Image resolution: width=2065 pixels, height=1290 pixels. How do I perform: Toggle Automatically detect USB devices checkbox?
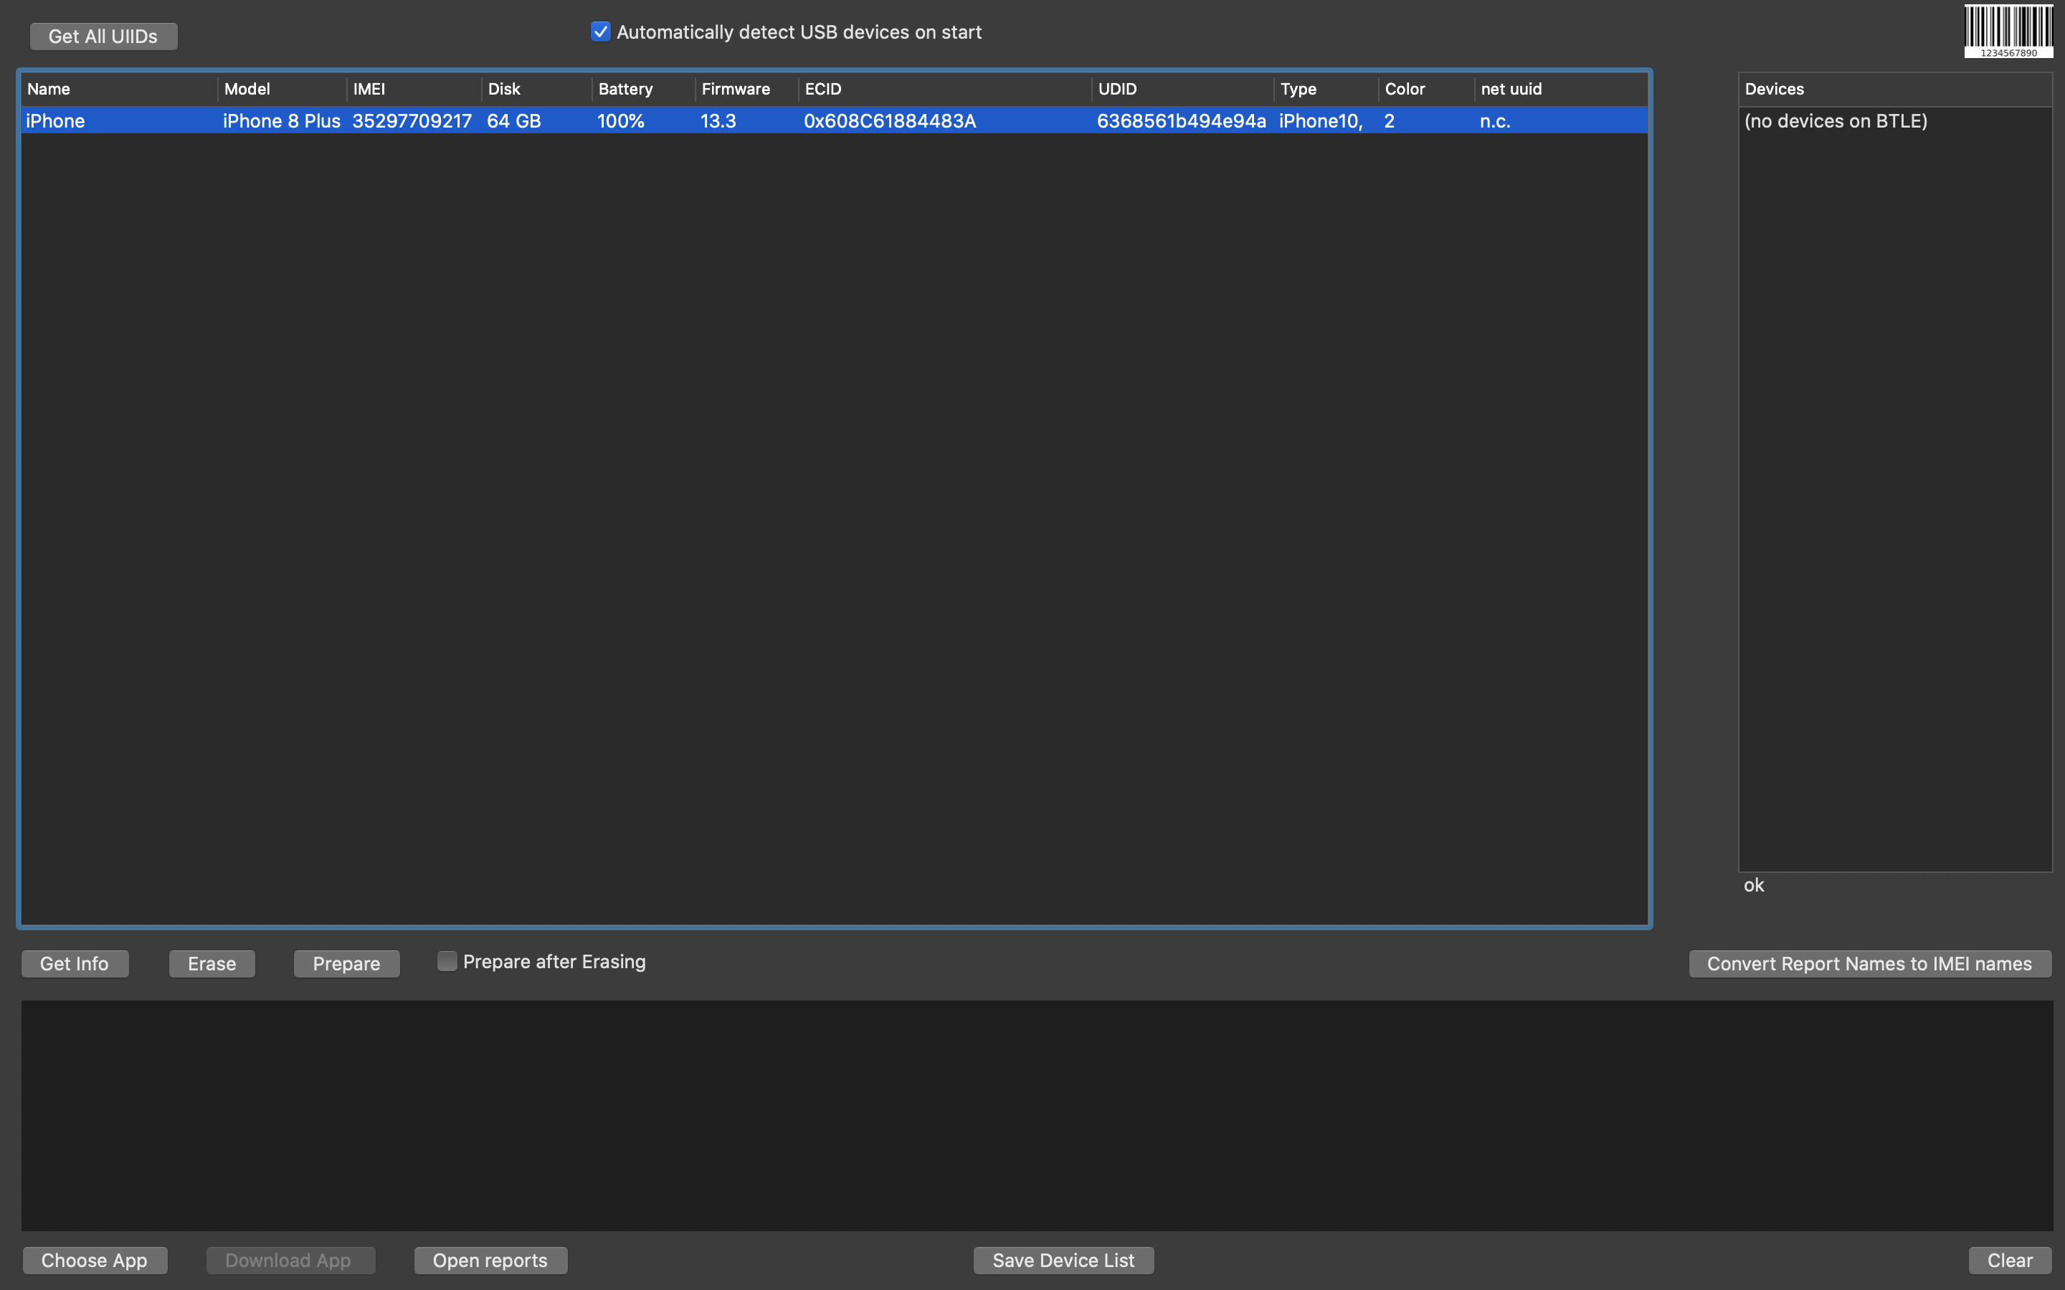[x=601, y=32]
